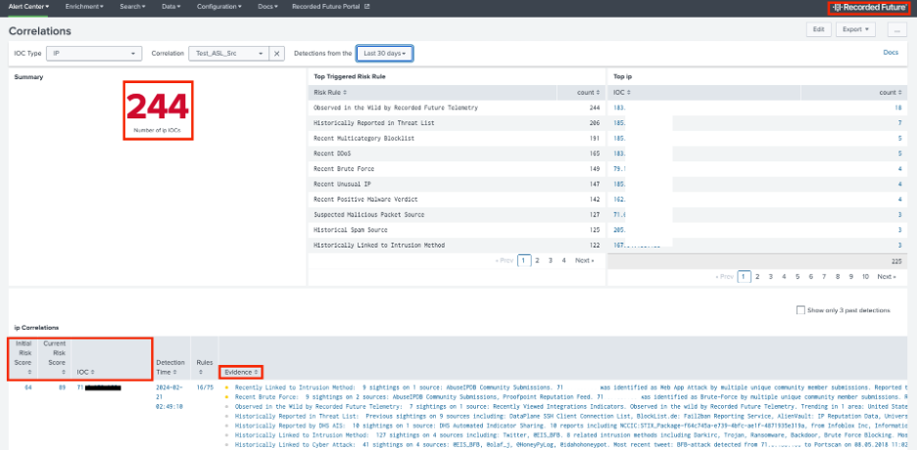Select the Recent DDoS row
Viewport: 917px width, 450px height.
457,154
